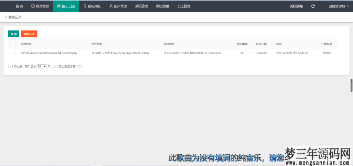Check the row checkbox for TDY9kLaCoNH979 record
The height and width of the screenshot is (166, 353).
pos(14,53)
